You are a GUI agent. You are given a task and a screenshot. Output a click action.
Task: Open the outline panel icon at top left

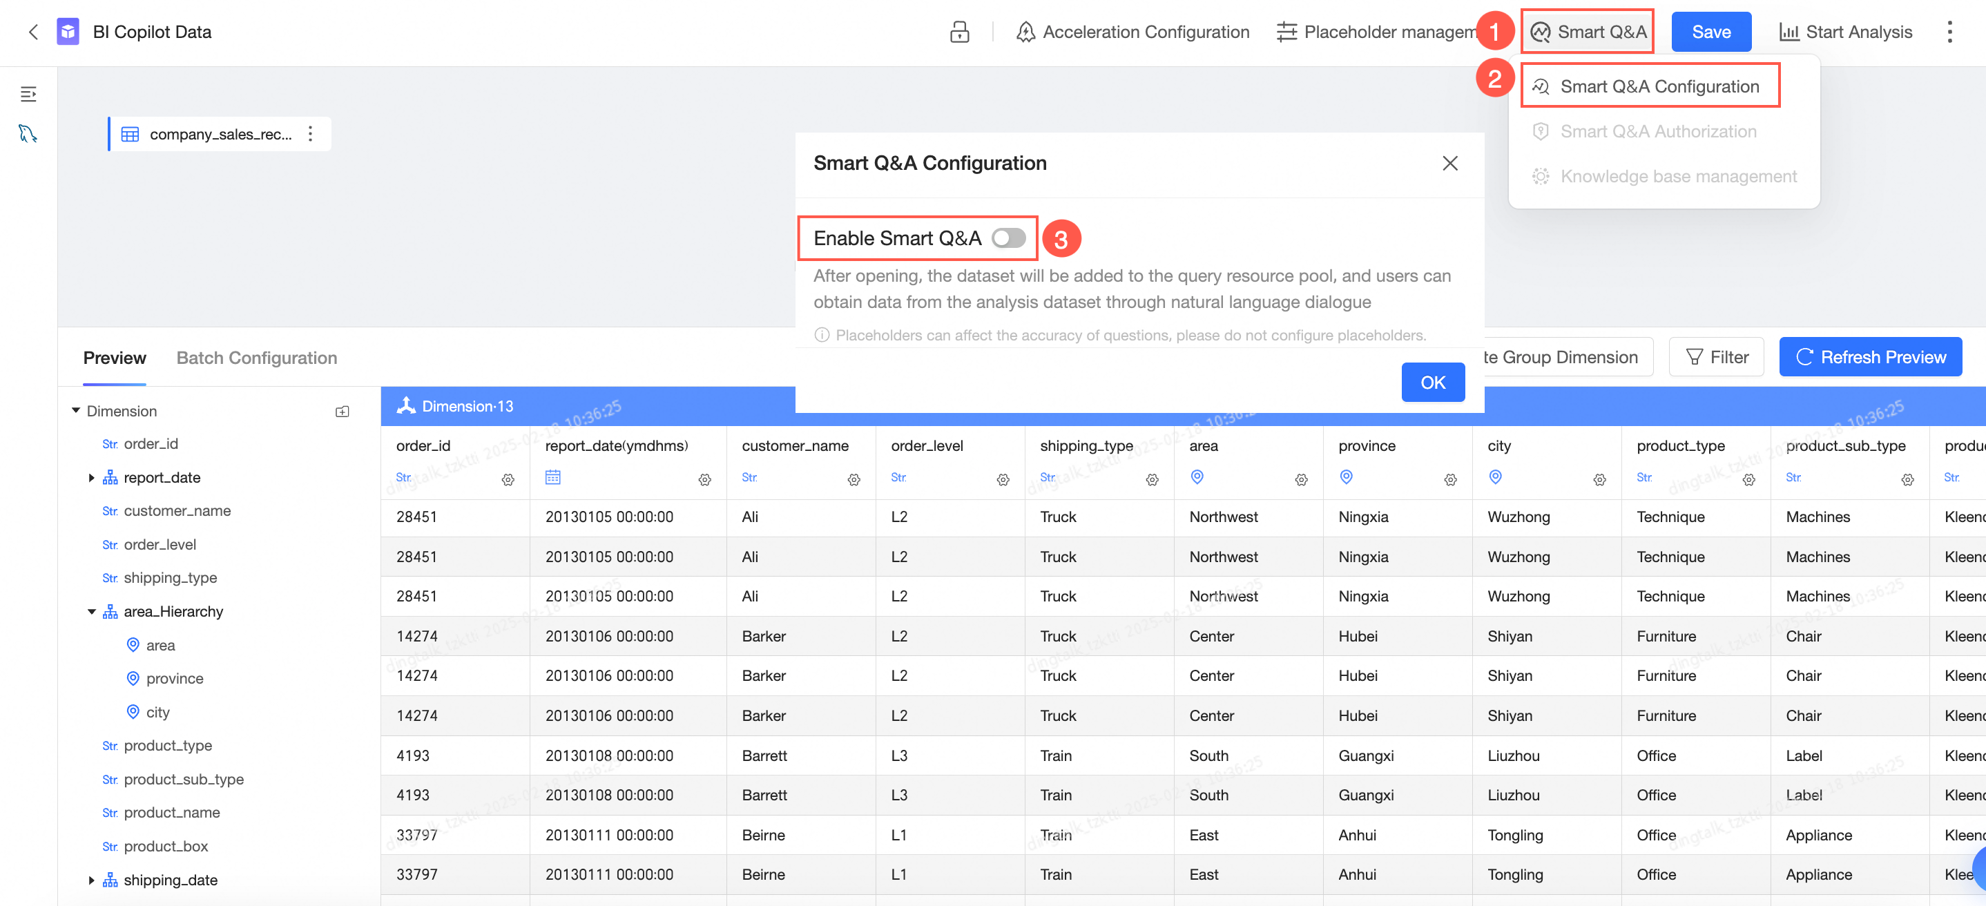coord(28,94)
